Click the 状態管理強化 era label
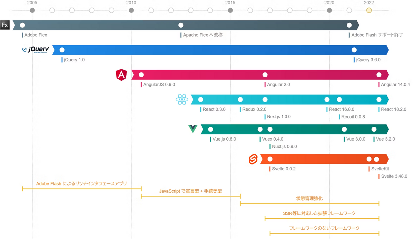414x239 pixels. (309, 199)
